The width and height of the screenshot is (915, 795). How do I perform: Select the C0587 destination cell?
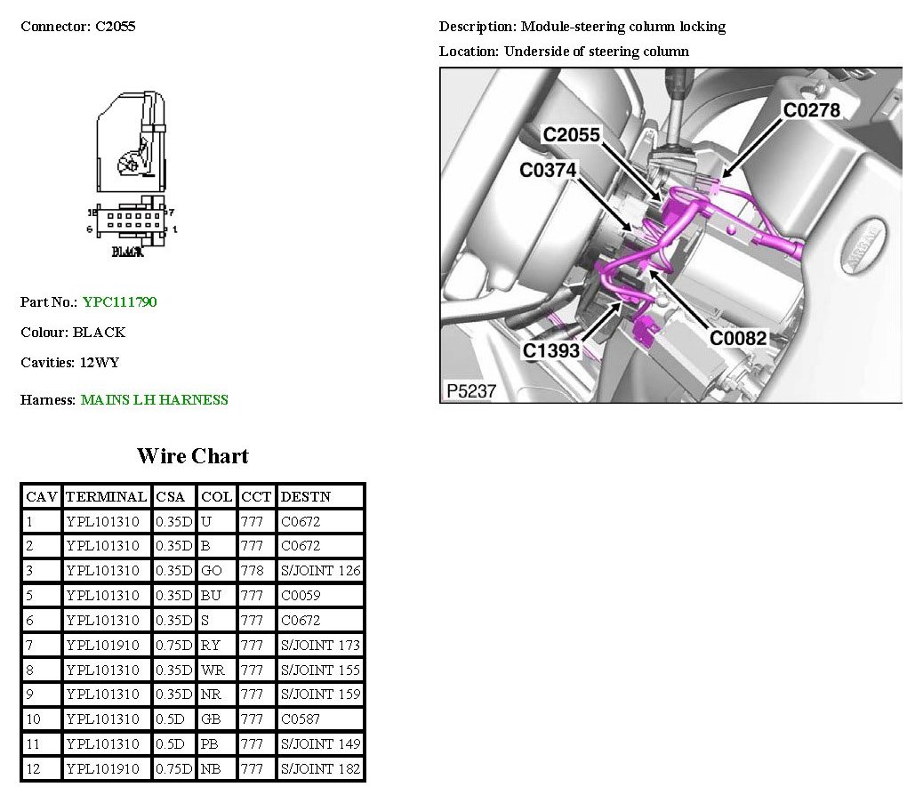tap(301, 719)
